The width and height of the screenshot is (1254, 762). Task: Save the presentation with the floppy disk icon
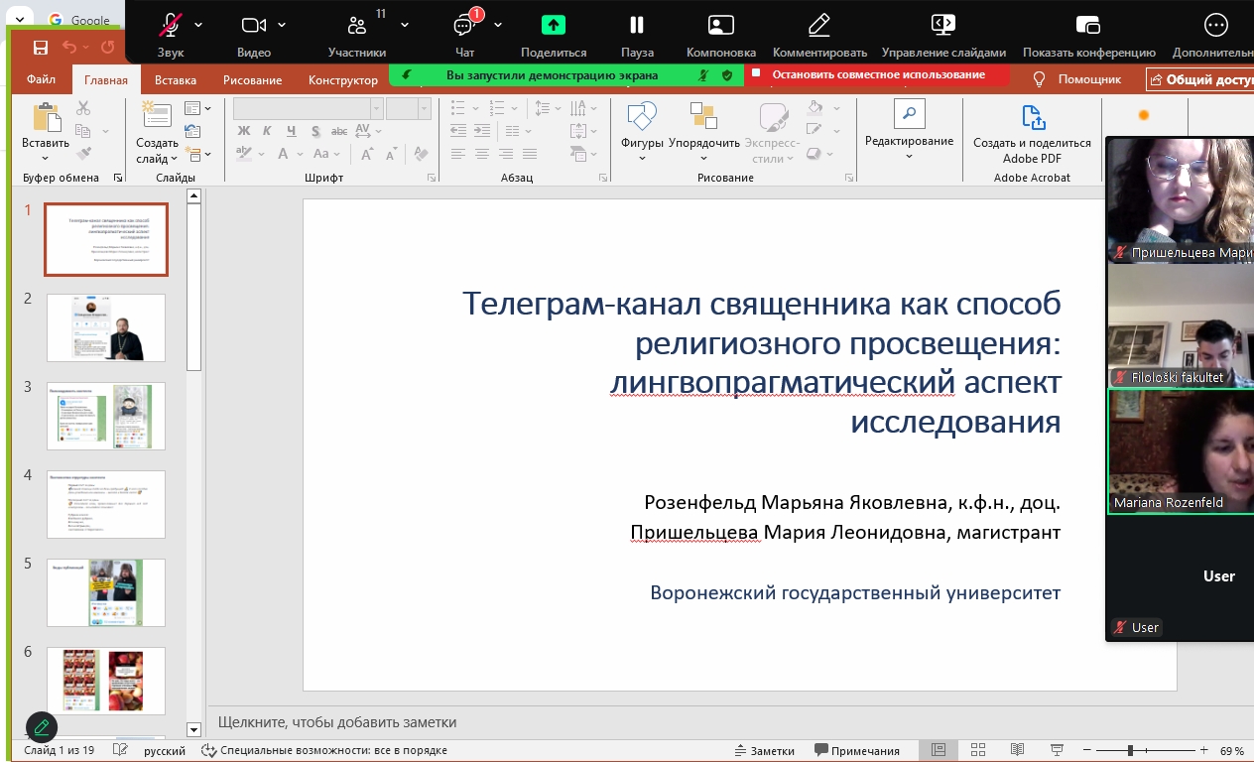click(41, 47)
